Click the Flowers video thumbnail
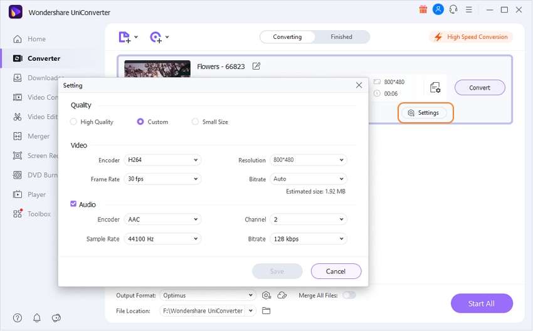The height and width of the screenshot is (331, 533). 157,69
